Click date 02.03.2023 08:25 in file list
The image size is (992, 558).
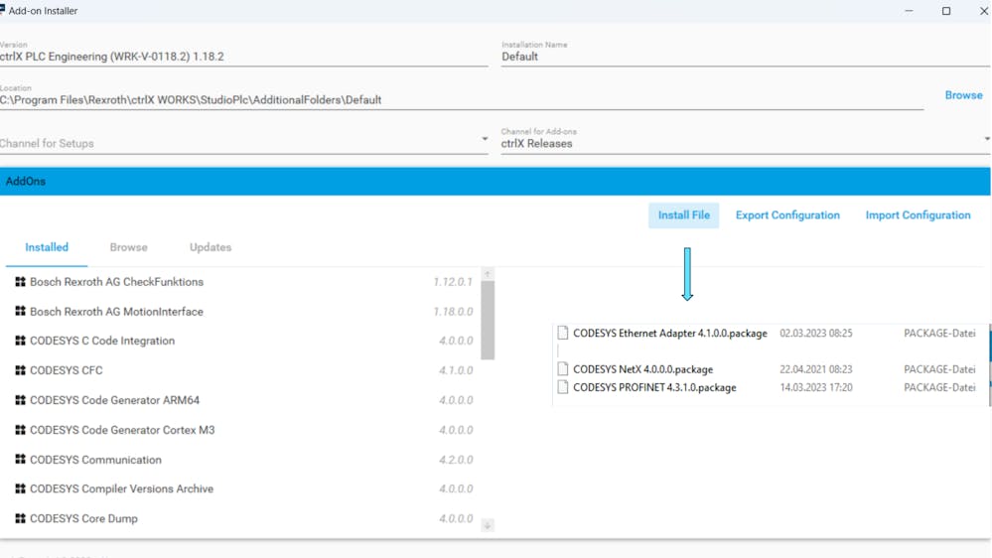[x=815, y=334]
